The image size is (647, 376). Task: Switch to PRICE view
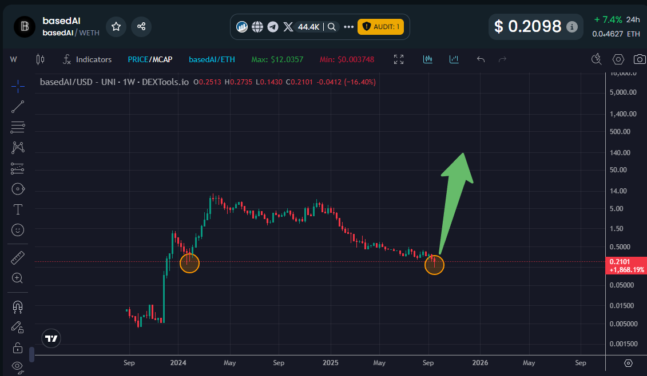tap(138, 60)
